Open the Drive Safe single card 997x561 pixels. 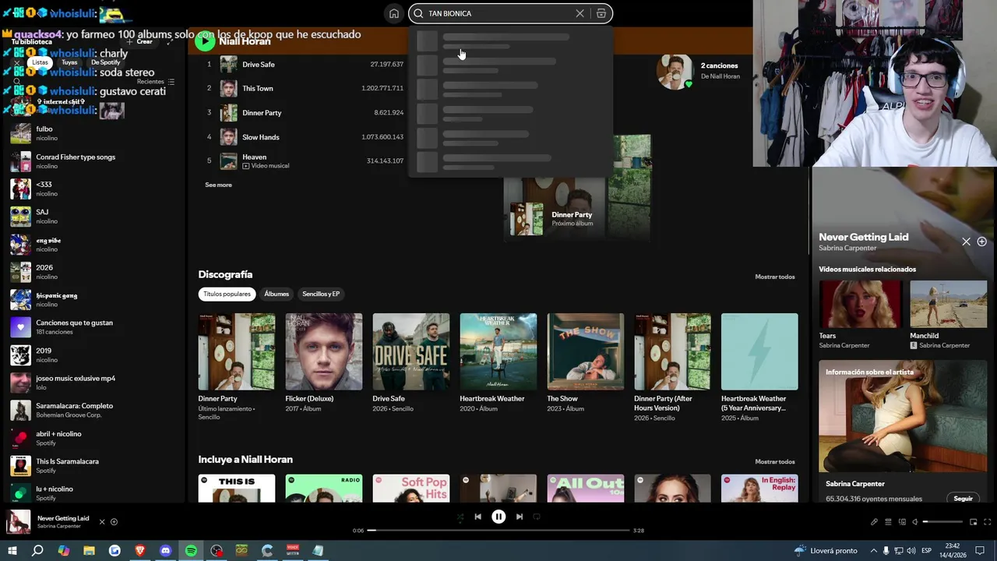tap(411, 362)
